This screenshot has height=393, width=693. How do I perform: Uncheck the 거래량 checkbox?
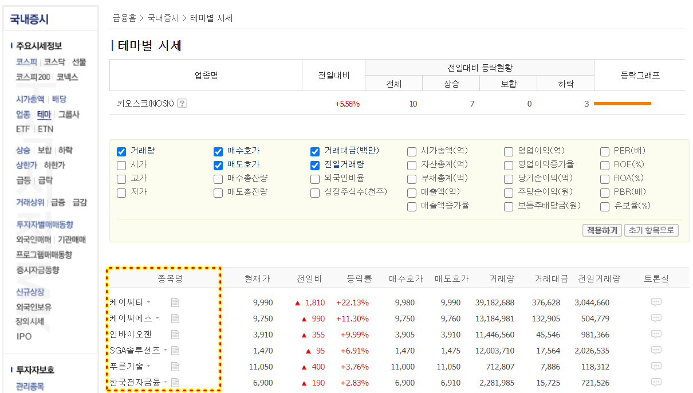click(121, 152)
